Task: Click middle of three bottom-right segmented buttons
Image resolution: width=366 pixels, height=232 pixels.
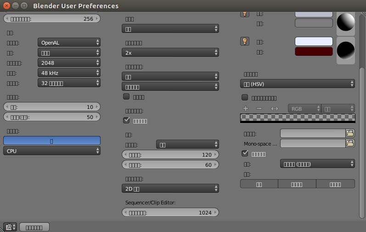Action: click(297, 184)
